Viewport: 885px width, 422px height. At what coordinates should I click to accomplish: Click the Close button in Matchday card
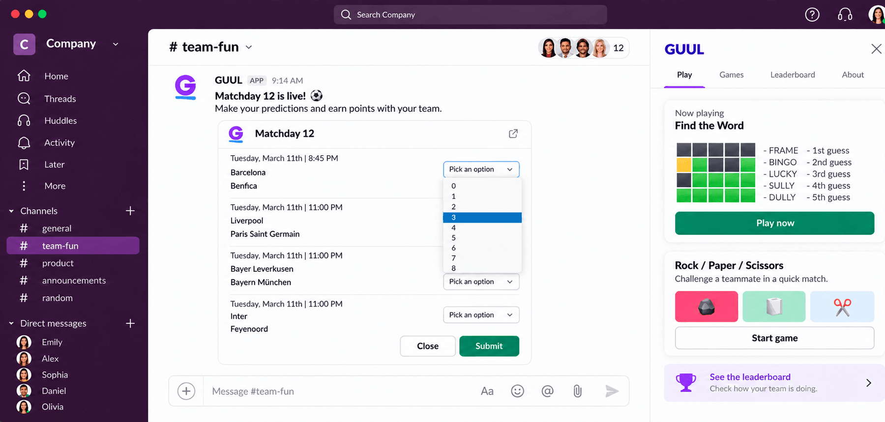(427, 346)
